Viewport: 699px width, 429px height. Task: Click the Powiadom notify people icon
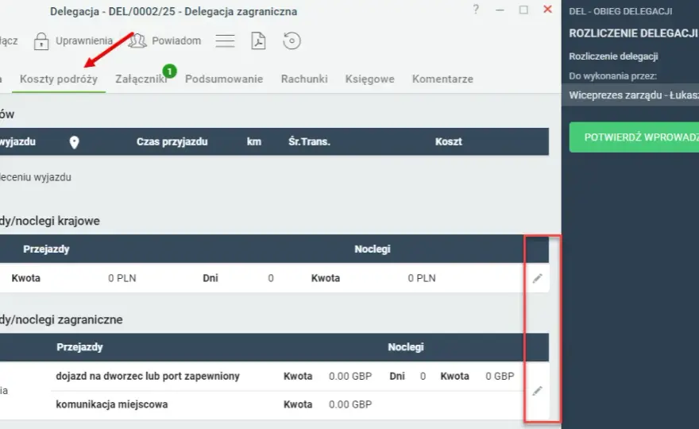[x=137, y=41]
